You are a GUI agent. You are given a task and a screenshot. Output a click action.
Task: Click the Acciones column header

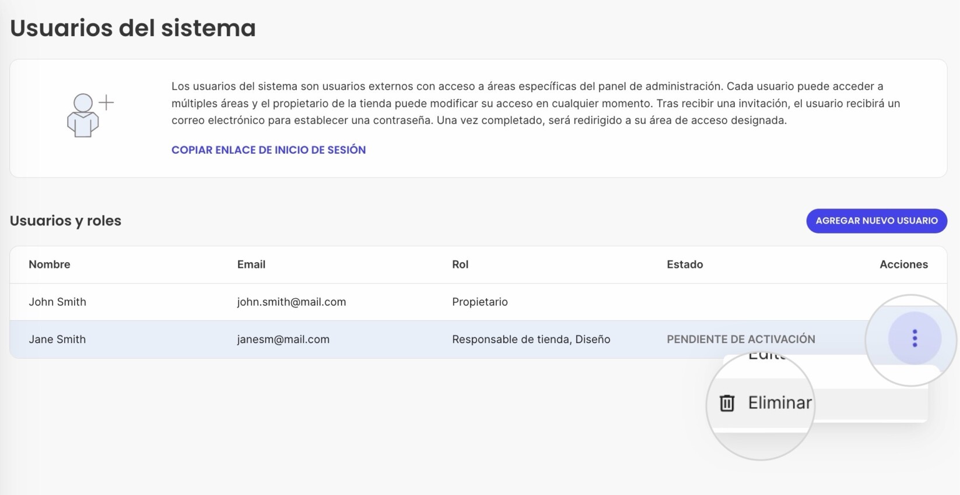[904, 264]
